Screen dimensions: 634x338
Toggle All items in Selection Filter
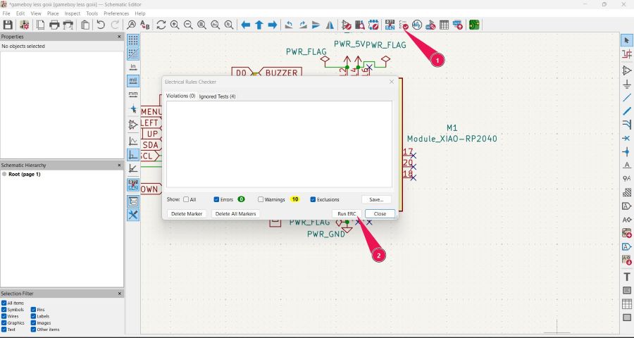(x=4, y=303)
